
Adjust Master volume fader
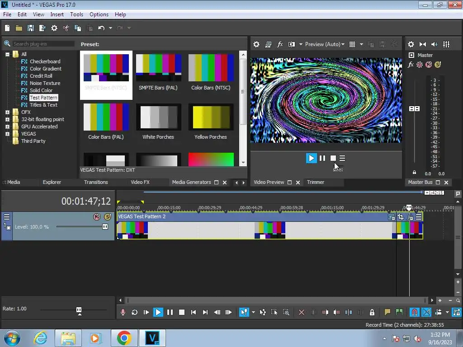(x=414, y=109)
